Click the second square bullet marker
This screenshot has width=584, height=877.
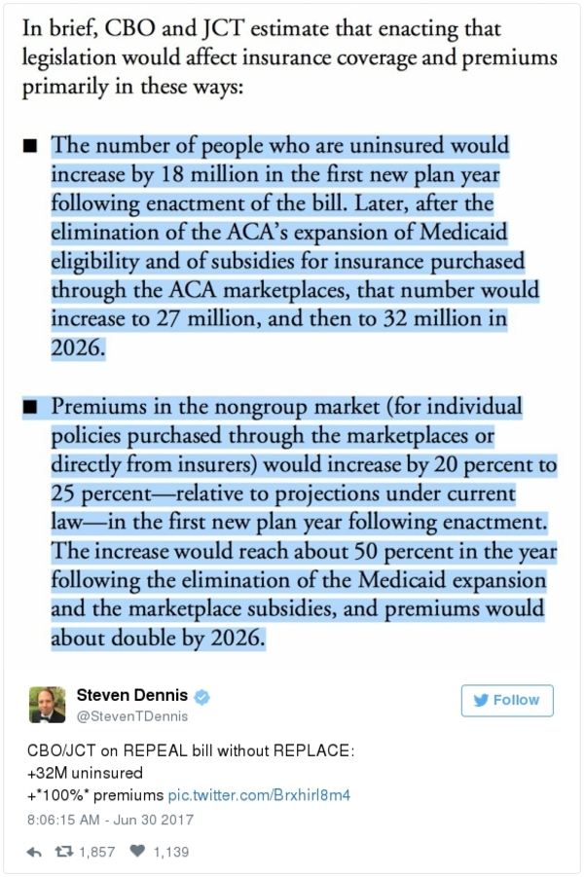[x=31, y=407]
